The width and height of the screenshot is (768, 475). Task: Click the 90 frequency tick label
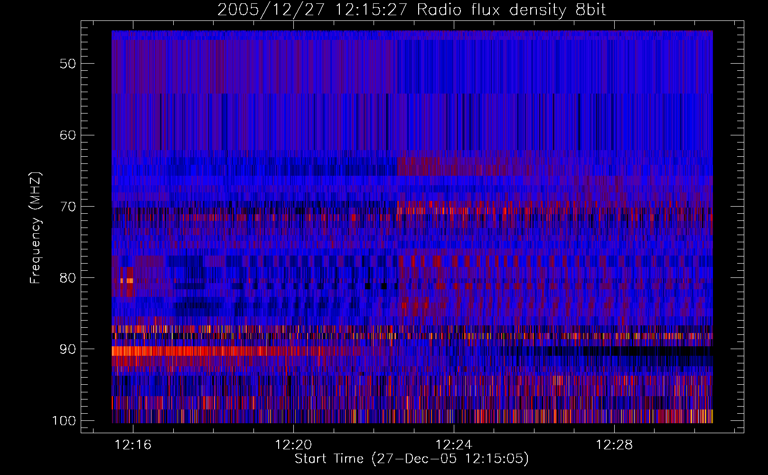[x=68, y=349]
